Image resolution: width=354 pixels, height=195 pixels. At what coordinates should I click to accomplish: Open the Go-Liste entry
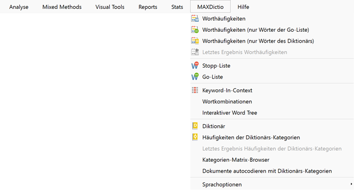(213, 77)
